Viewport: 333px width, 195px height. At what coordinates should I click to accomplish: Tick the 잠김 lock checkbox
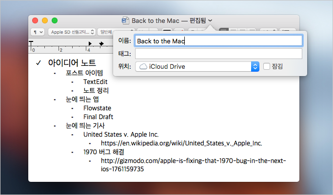click(x=267, y=66)
